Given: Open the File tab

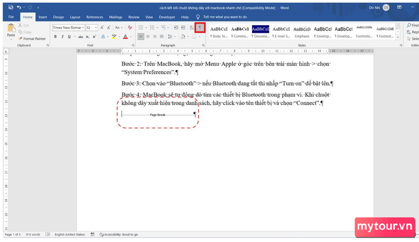Looking at the screenshot, I should click(x=11, y=17).
